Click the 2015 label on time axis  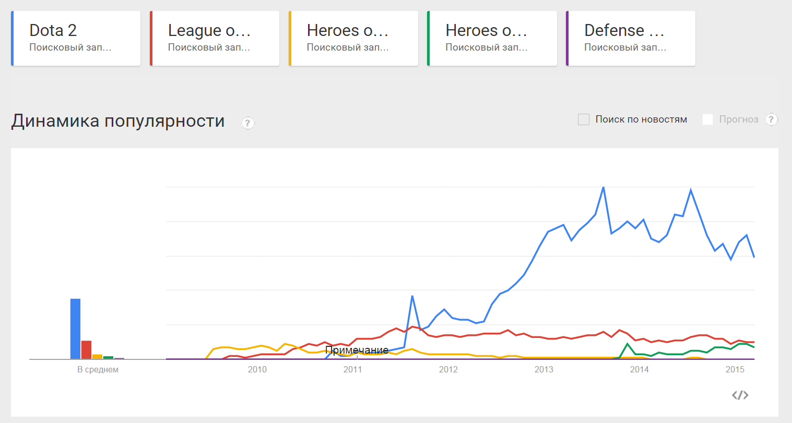tap(735, 370)
